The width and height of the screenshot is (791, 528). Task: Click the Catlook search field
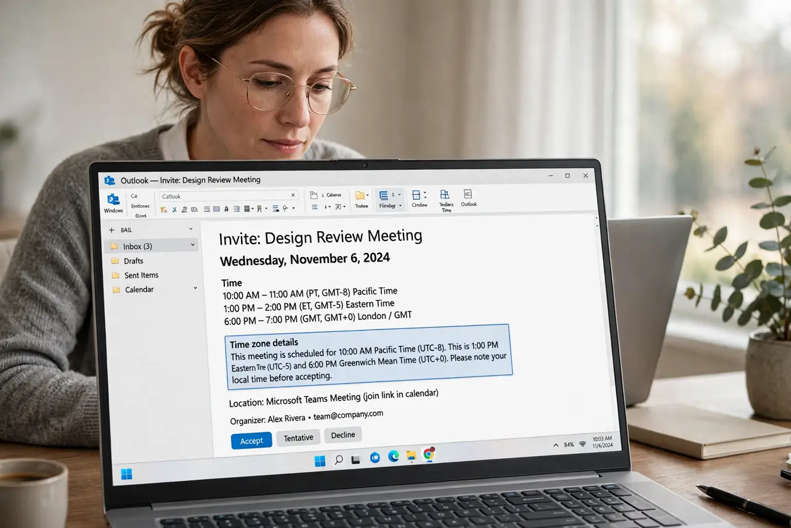tap(229, 196)
